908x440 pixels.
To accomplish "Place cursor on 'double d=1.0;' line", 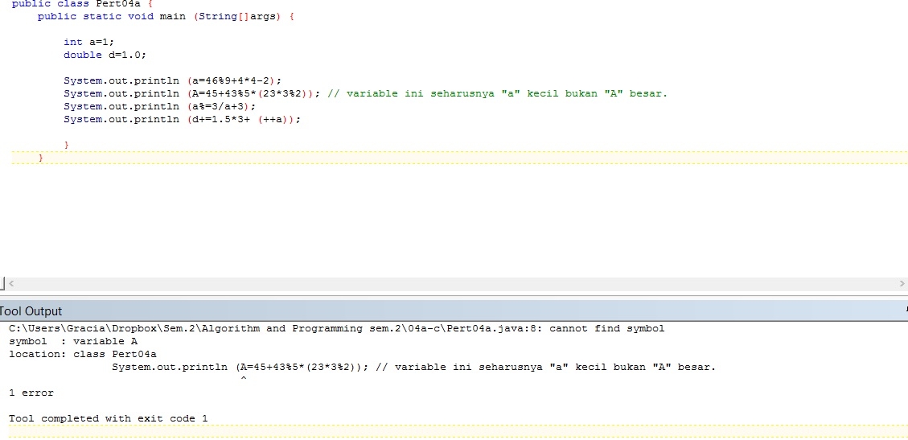I will click(105, 55).
